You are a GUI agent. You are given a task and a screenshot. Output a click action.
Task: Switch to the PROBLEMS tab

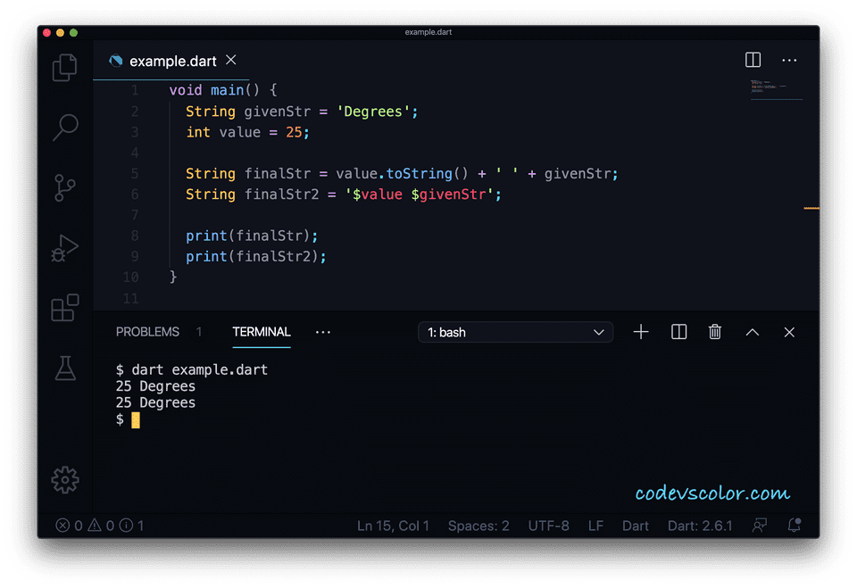[147, 331]
